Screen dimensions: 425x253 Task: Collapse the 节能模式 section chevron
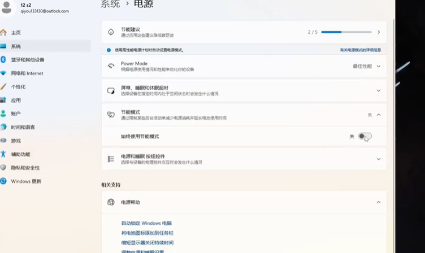pyautogui.click(x=379, y=115)
